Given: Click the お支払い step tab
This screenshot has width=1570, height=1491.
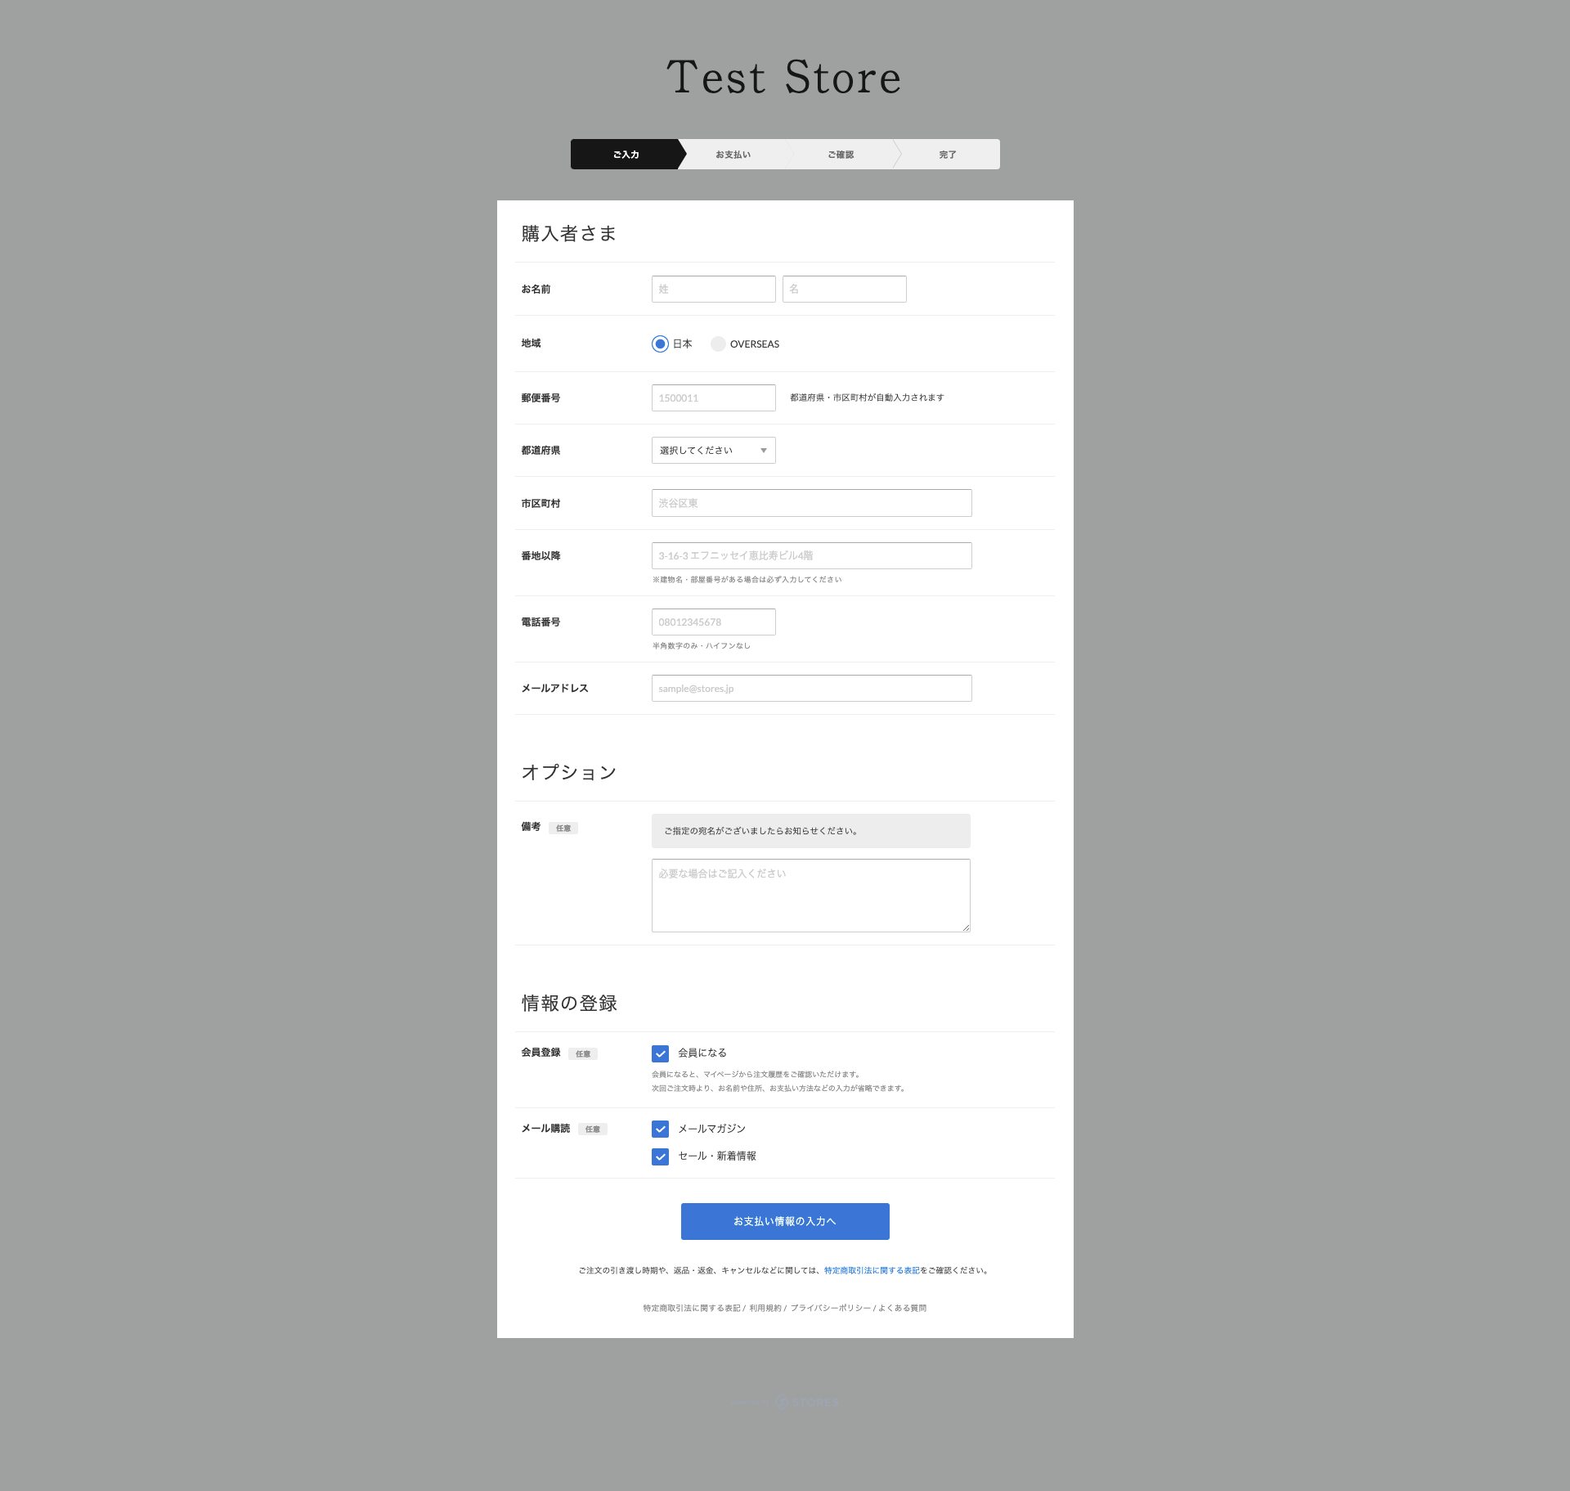Looking at the screenshot, I should [x=731, y=154].
